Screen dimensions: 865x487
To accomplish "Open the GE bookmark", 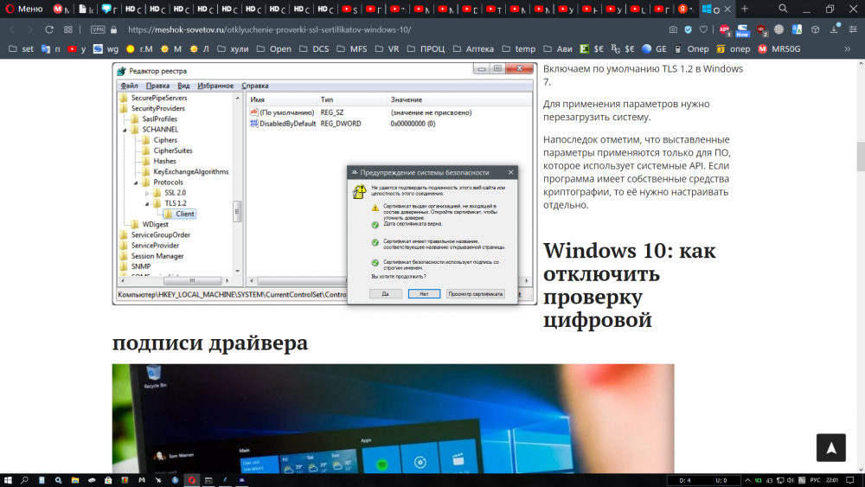I will 654,49.
